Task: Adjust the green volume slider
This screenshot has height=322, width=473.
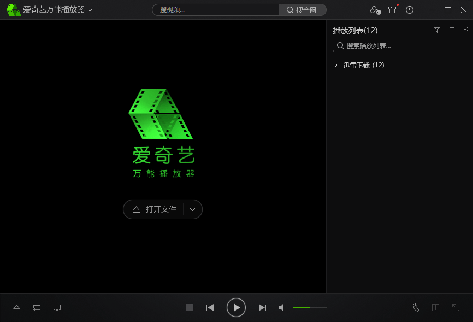Action: [309, 307]
